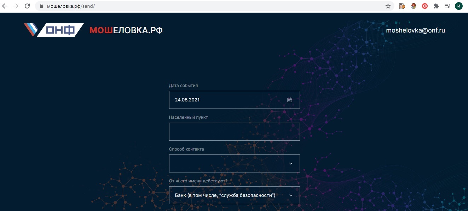Image resolution: width=468 pixels, height=211 pixels.
Task: Click the Способ контакта dropdown chevron
Action: 291,163
